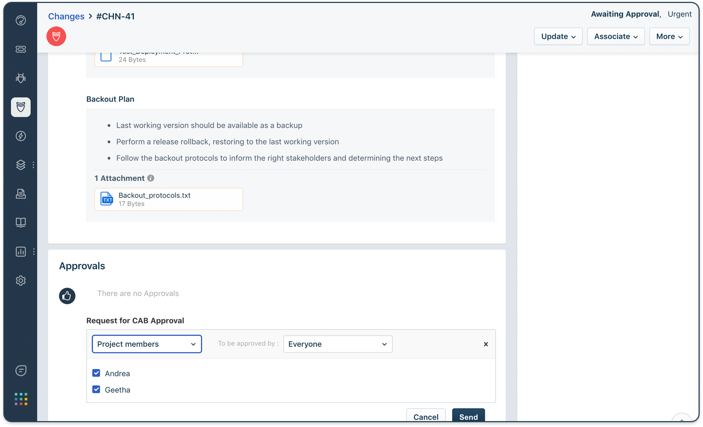
Task: Open the Update menu
Action: 558,36
